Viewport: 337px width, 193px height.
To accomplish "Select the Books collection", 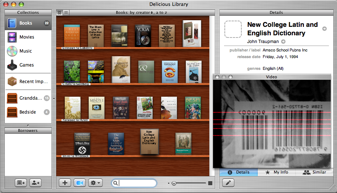I will [28, 23].
